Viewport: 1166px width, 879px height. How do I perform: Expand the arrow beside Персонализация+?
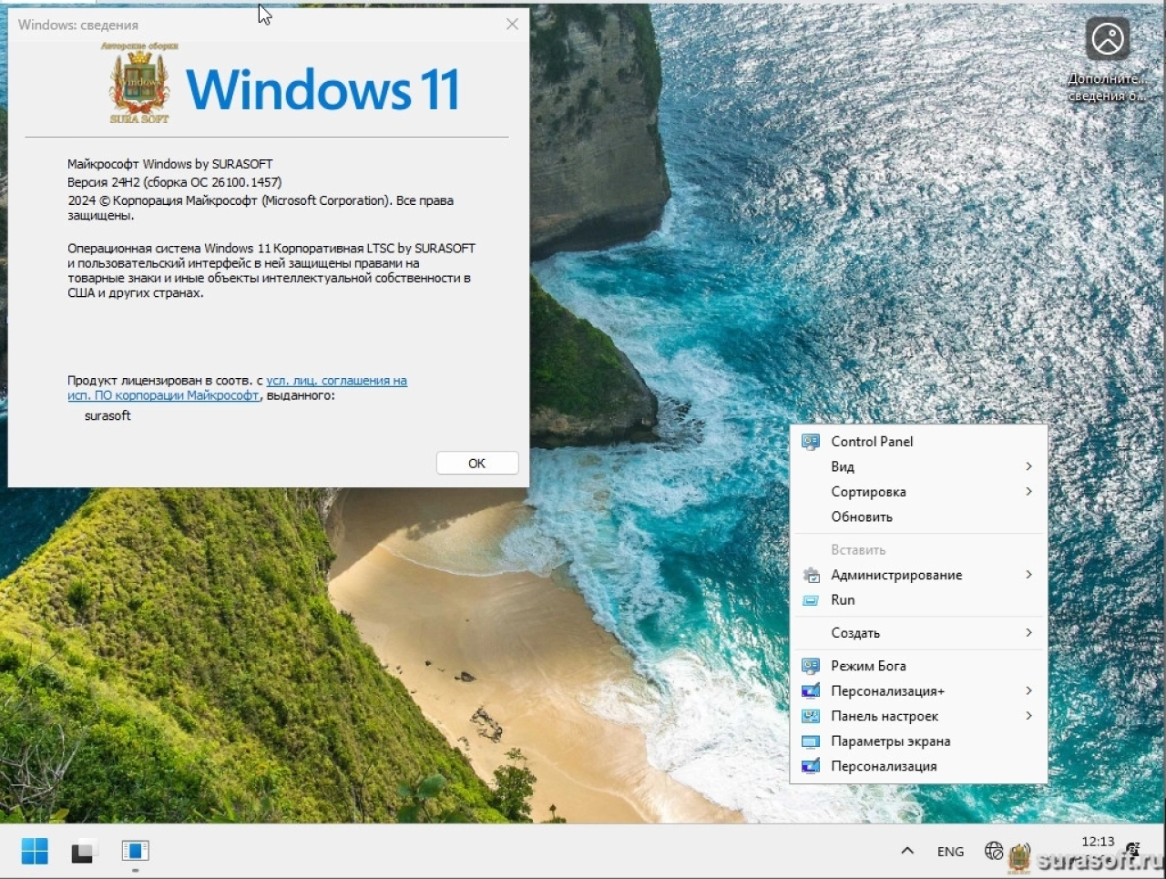pos(1028,691)
